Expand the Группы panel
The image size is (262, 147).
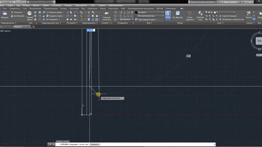(x=250, y=23)
